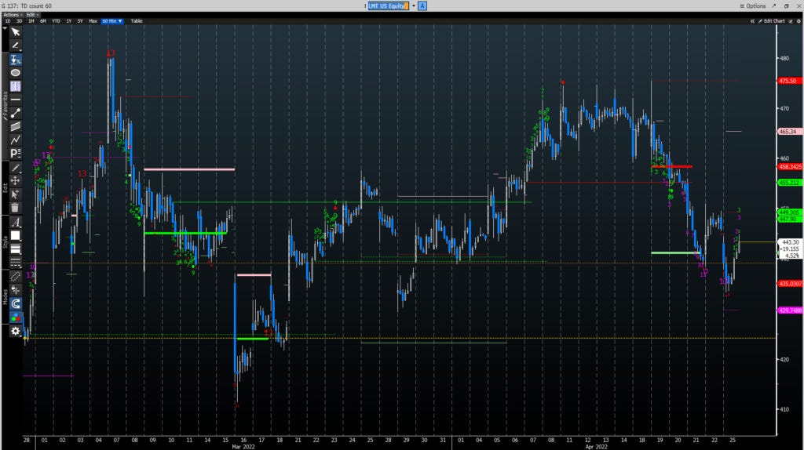Click the Mar 2022 axis label
This screenshot has height=450, width=804.
tap(243, 447)
